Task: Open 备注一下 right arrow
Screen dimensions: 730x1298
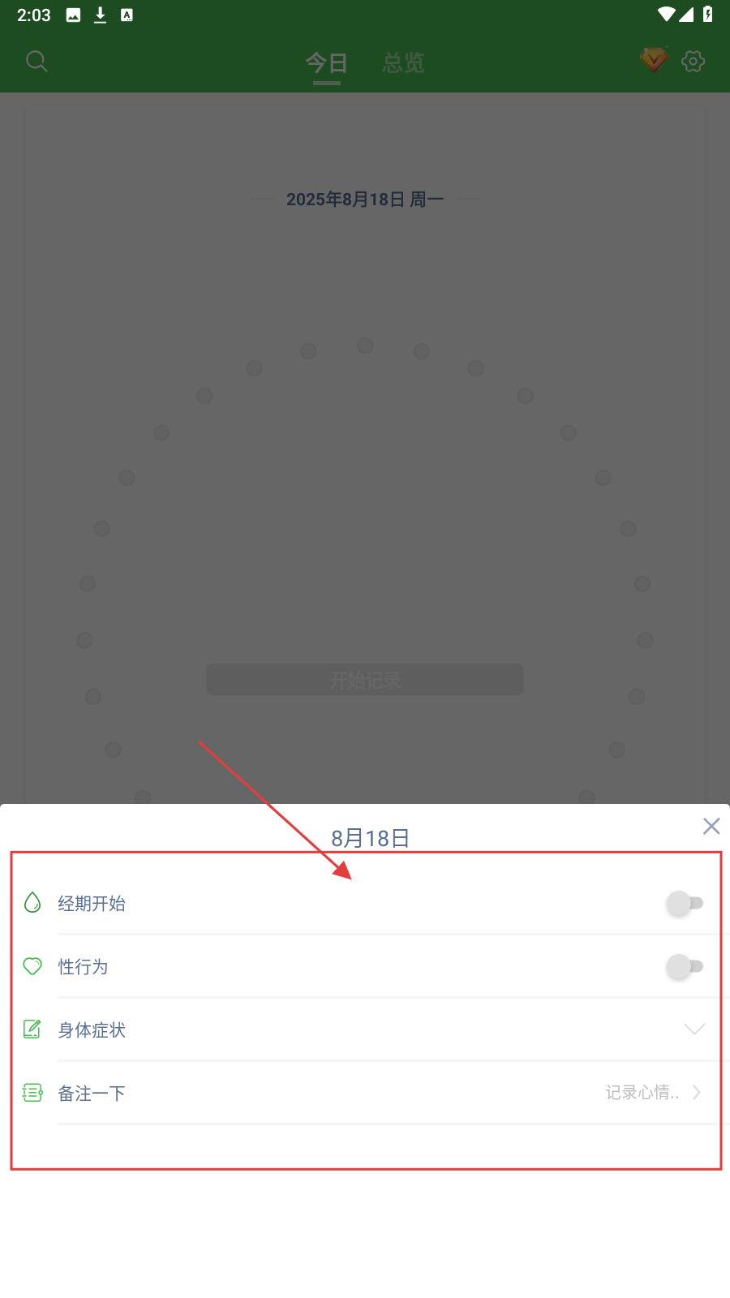Action: tap(697, 1093)
